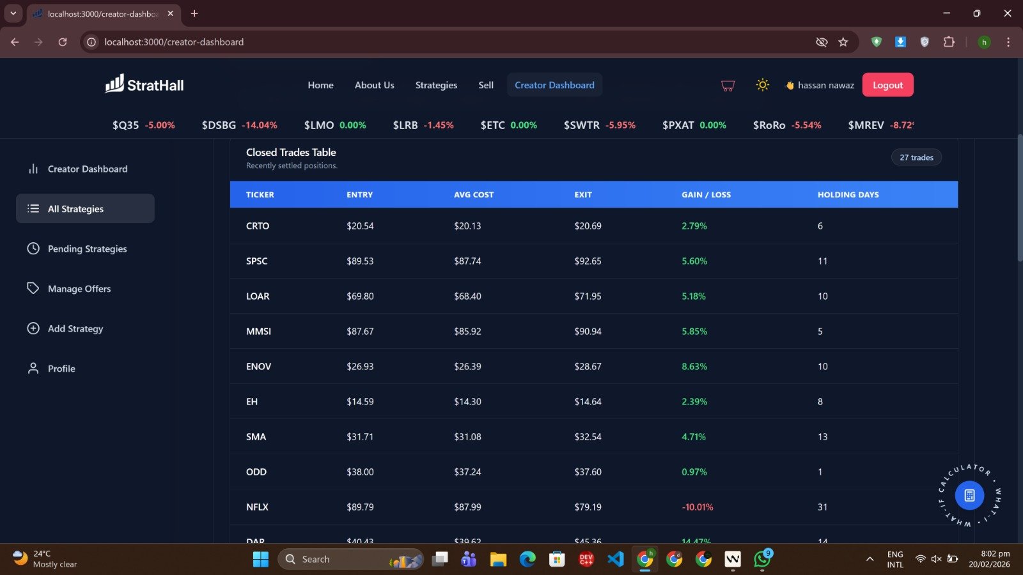Click the Profile person icon in sidebar

(33, 369)
